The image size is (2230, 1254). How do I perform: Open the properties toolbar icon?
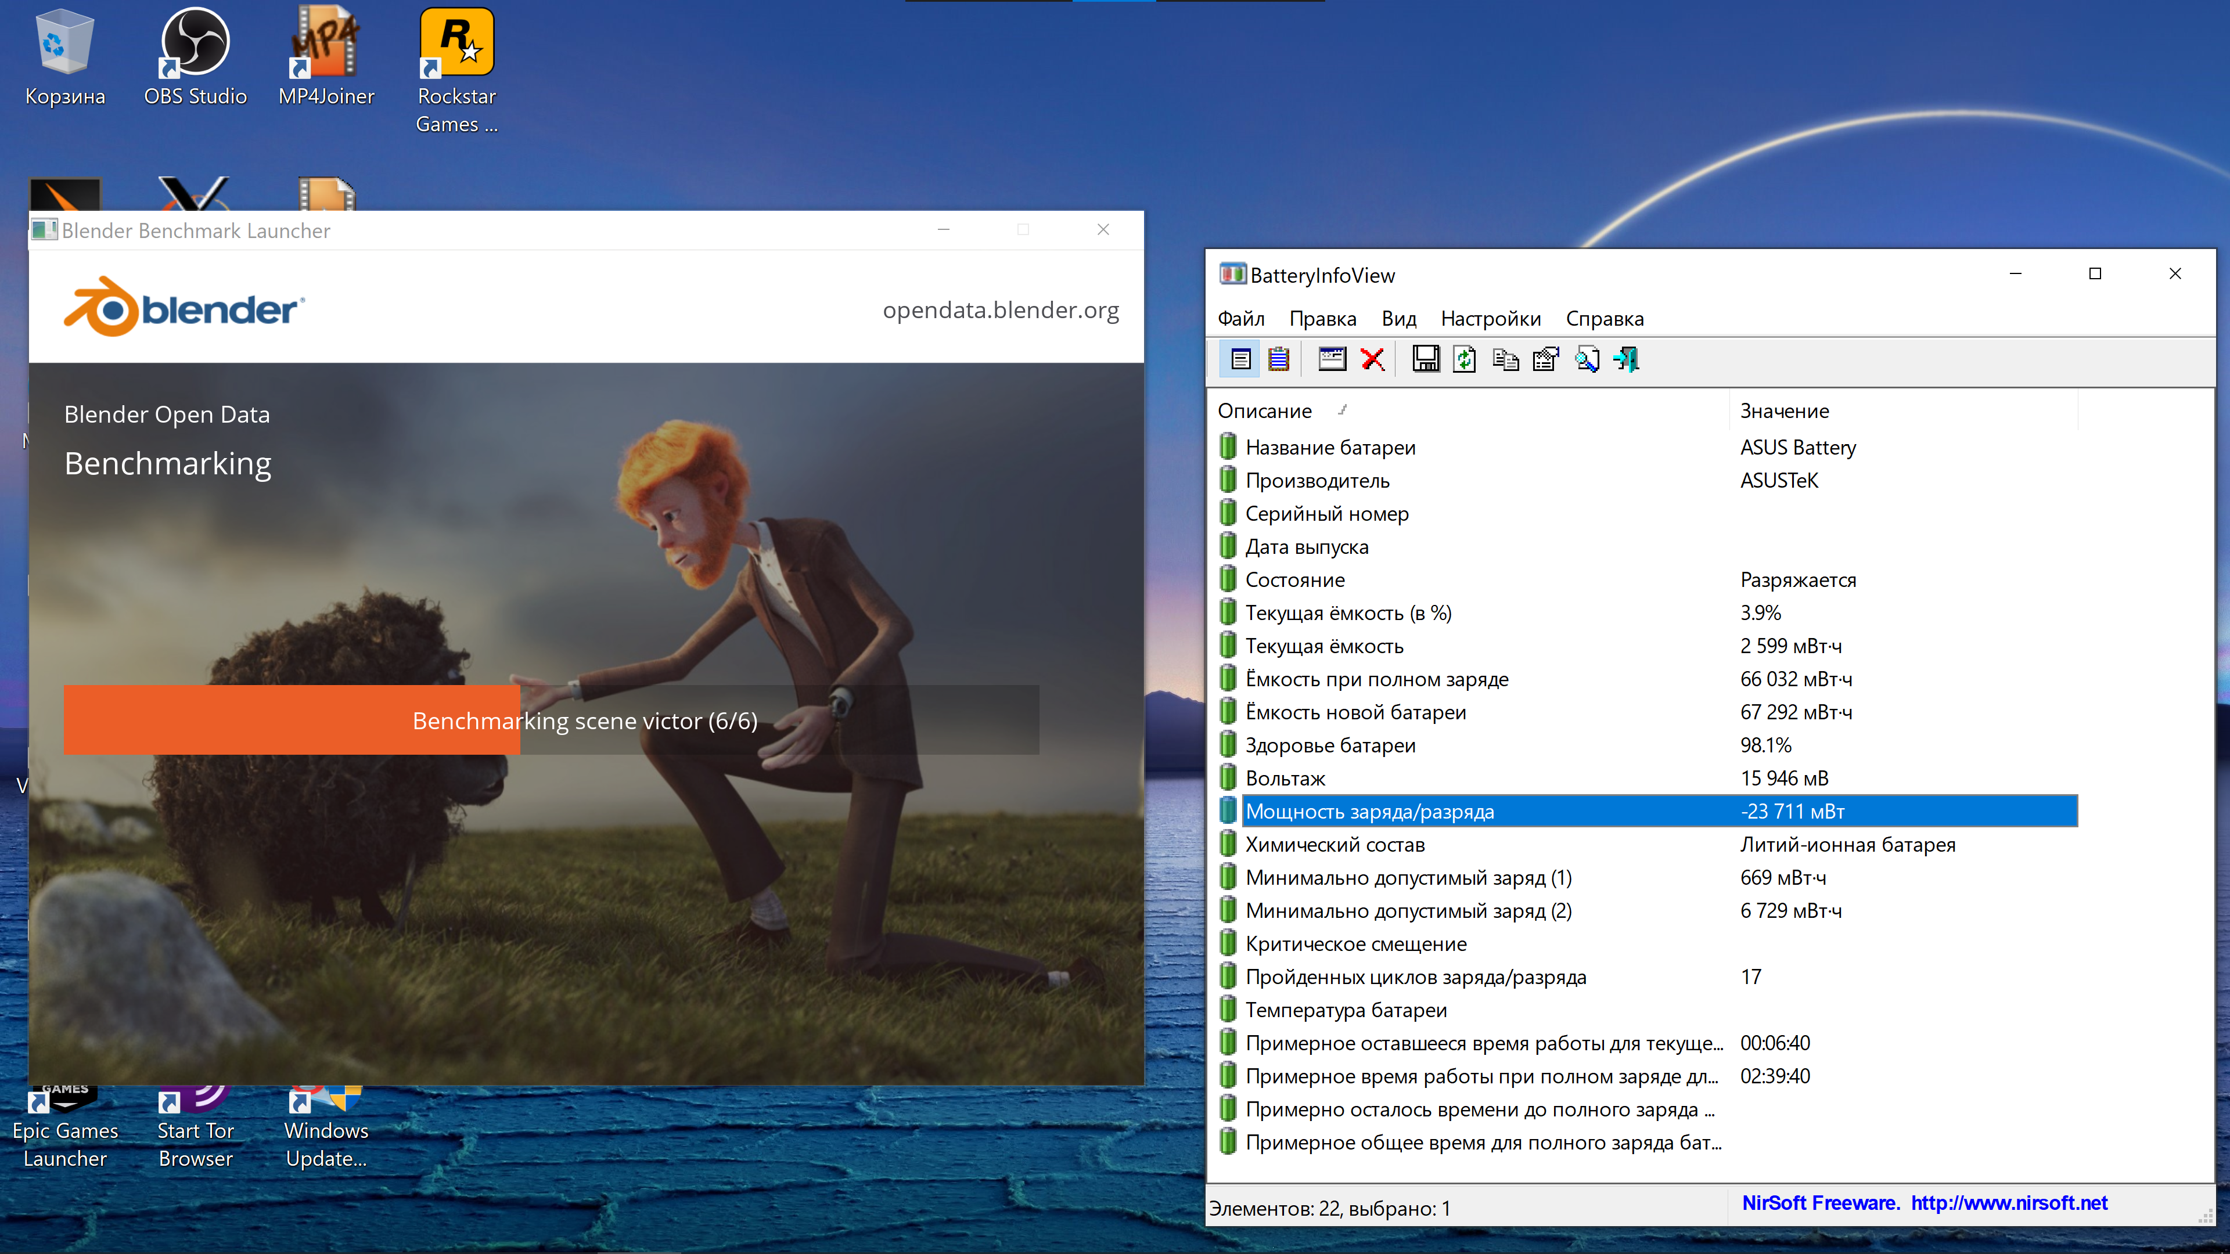tap(1545, 359)
